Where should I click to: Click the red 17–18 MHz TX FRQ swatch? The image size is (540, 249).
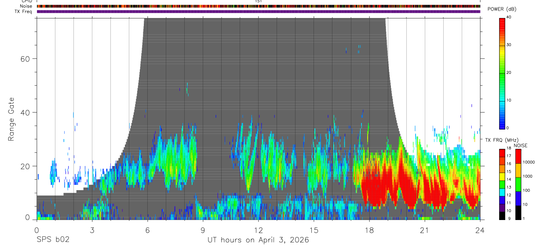click(x=502, y=153)
